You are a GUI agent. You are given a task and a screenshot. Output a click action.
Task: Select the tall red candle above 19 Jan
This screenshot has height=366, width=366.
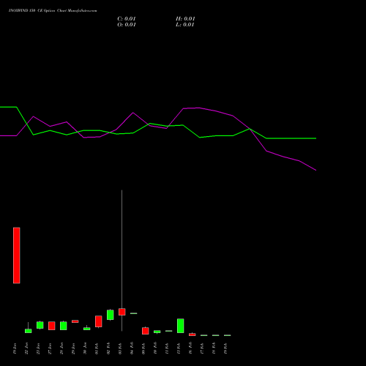pyautogui.click(x=17, y=255)
